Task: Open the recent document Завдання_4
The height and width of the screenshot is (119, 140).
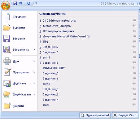Action: point(50,100)
